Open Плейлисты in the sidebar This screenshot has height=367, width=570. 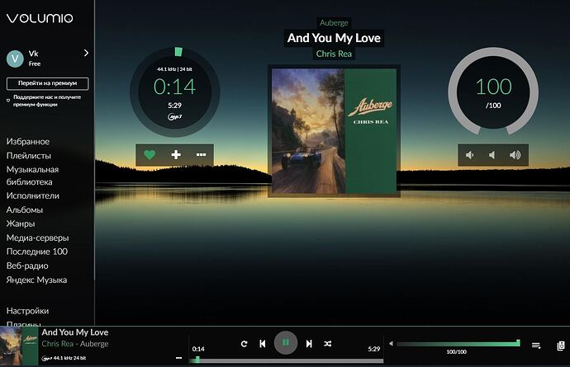[29, 156]
